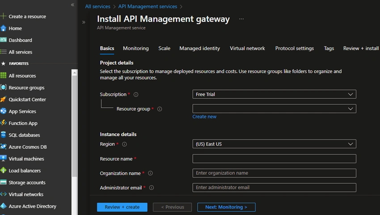
Task: Click the sidebar scrollbar thumb
Action: pos(75,126)
